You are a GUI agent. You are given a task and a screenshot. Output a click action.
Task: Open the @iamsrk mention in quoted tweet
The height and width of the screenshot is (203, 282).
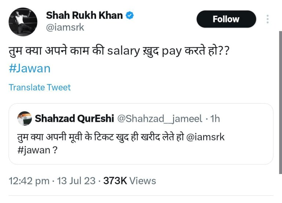click(x=205, y=137)
